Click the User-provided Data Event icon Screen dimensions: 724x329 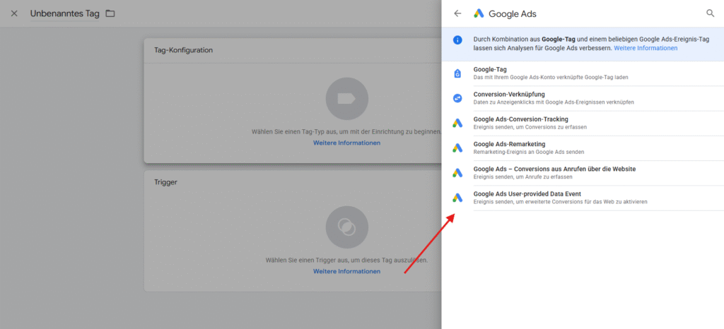pos(457,198)
